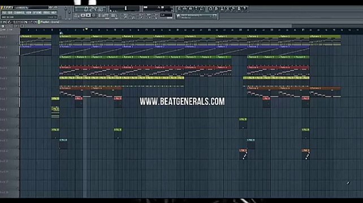Click the hint bar below the menu
This screenshot has width=363, height=203.
coord(29,17)
